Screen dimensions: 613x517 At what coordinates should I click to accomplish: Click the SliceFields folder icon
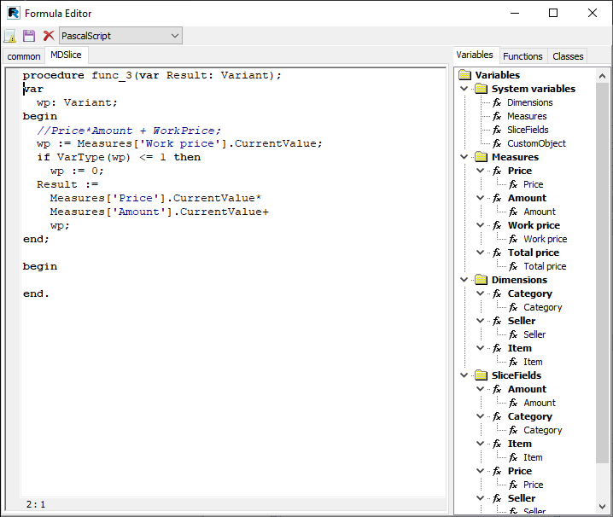(481, 375)
